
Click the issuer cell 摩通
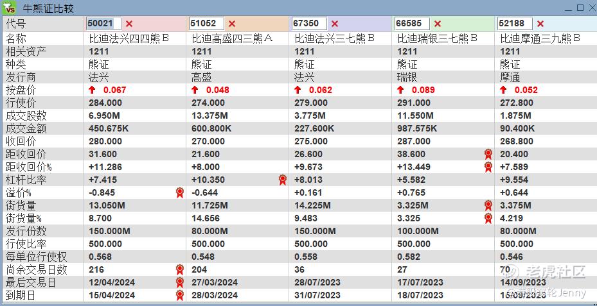510,78
